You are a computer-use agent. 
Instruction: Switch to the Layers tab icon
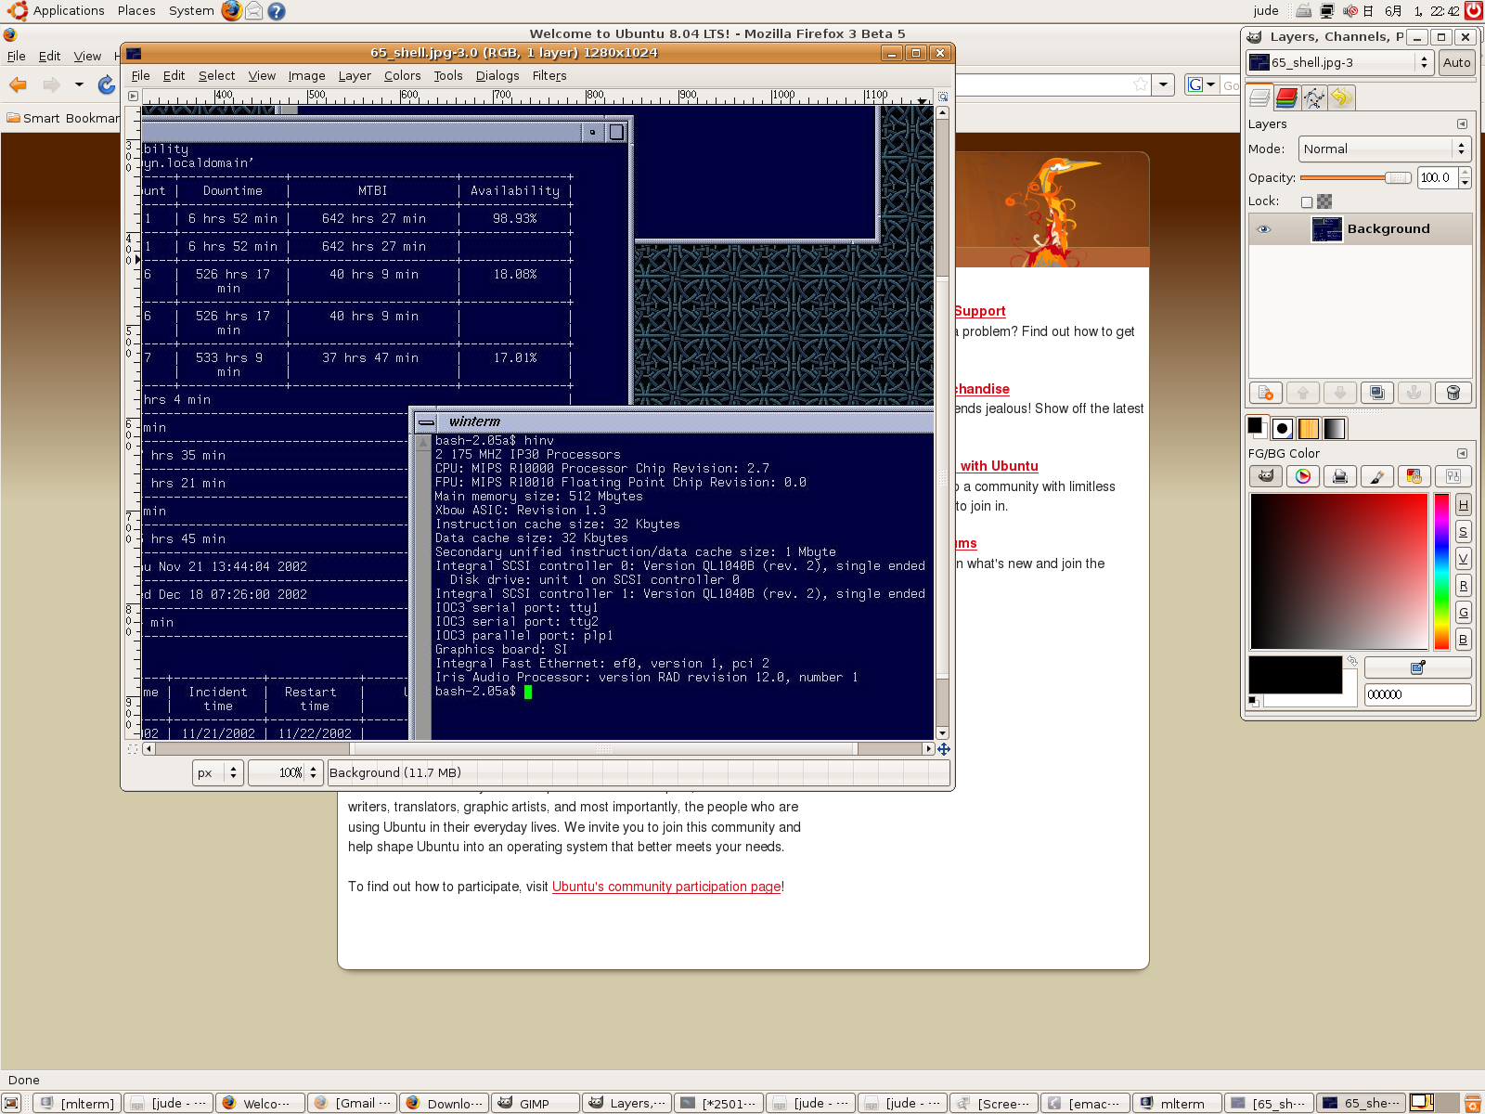click(1259, 97)
